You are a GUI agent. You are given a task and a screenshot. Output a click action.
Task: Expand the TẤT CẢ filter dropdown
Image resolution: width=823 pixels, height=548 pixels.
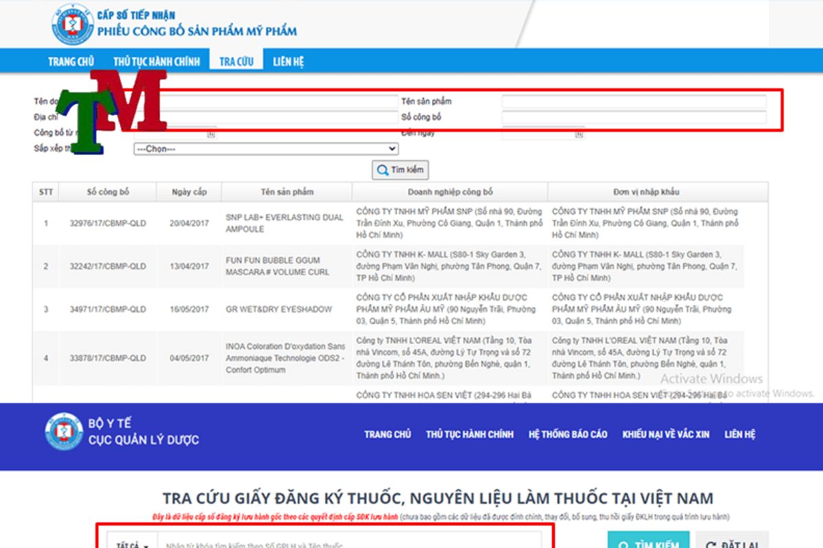click(132, 545)
